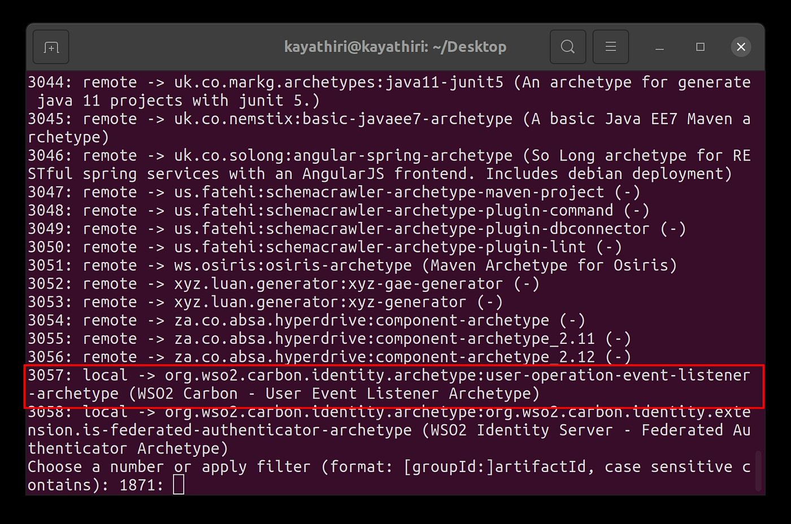Click text 'nsion.is-federated-authenticator-archetype'
Screen dimensions: 791x524
click(x=220, y=430)
